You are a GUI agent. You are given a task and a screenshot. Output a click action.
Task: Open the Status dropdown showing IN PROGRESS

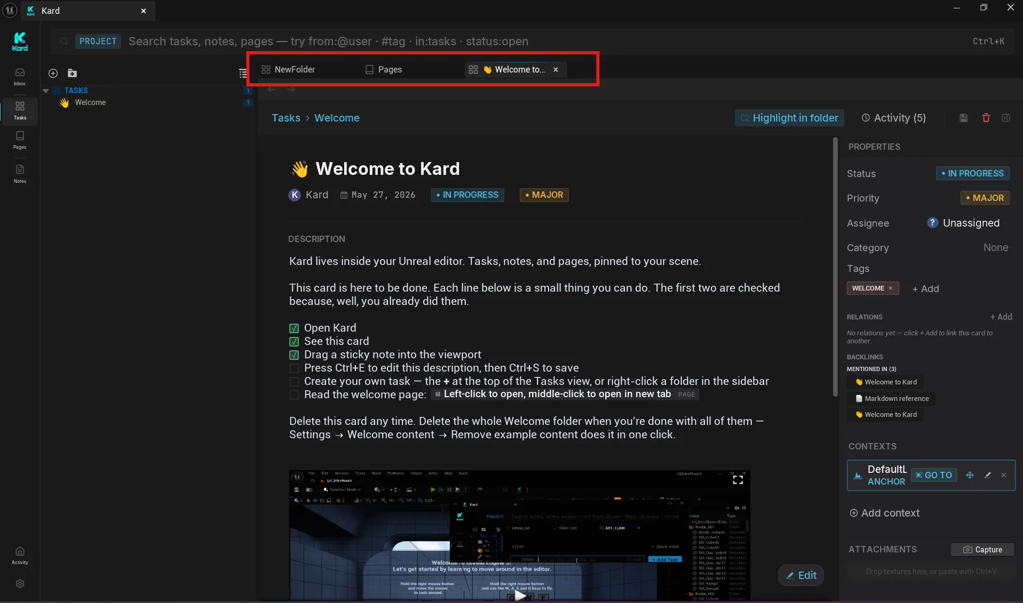972,173
